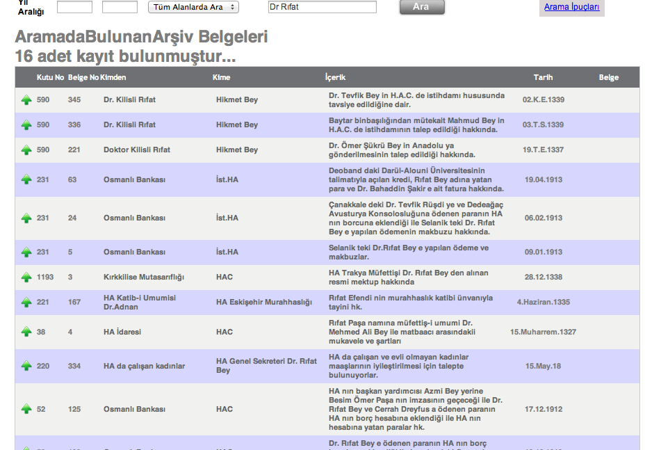Open the Arama İpuçları link
The width and height of the screenshot is (661, 450).
pos(571,7)
